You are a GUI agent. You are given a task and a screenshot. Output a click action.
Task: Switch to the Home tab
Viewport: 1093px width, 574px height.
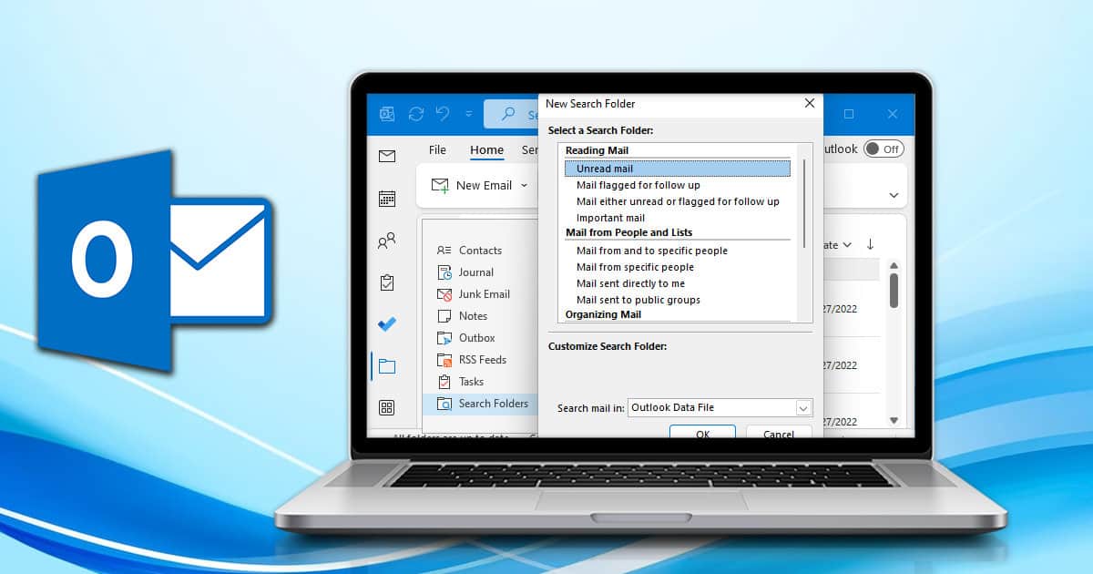tap(487, 150)
